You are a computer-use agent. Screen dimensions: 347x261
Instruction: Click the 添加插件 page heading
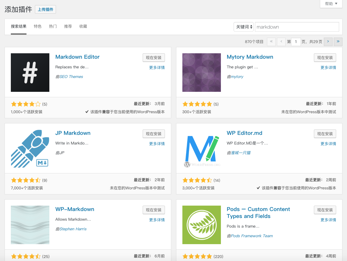(18, 9)
